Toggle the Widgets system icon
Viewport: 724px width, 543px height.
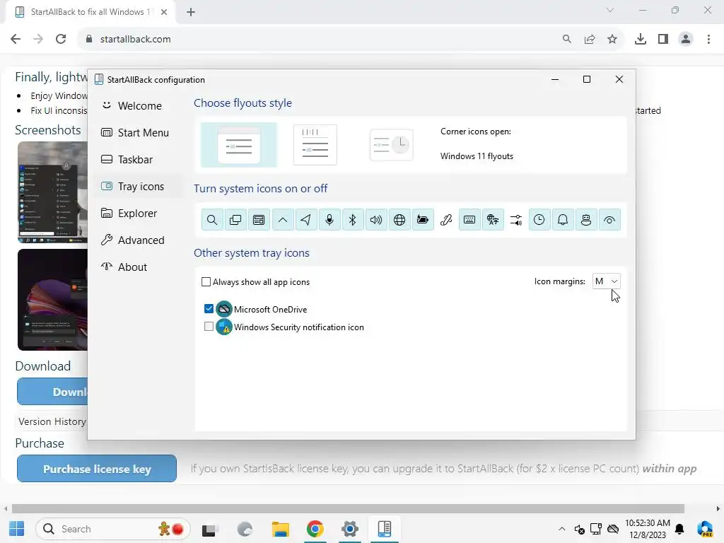pyautogui.click(x=259, y=220)
